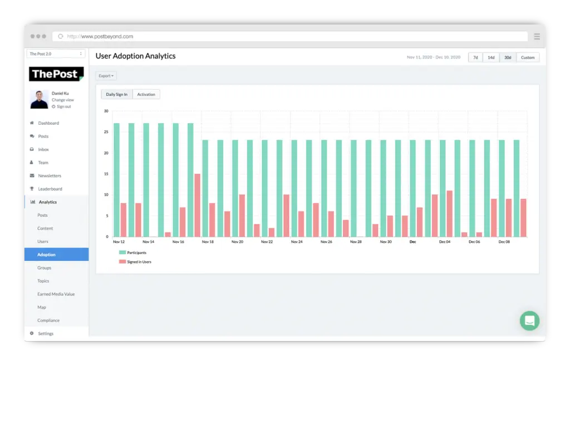The height and width of the screenshot is (428, 570).
Task: Click the browser address bar
Action: [289, 36]
